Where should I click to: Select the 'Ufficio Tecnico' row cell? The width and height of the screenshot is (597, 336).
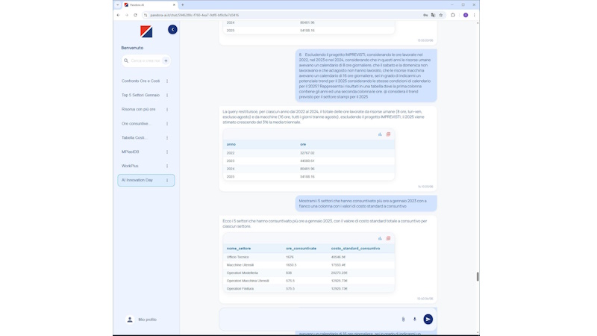237,257
